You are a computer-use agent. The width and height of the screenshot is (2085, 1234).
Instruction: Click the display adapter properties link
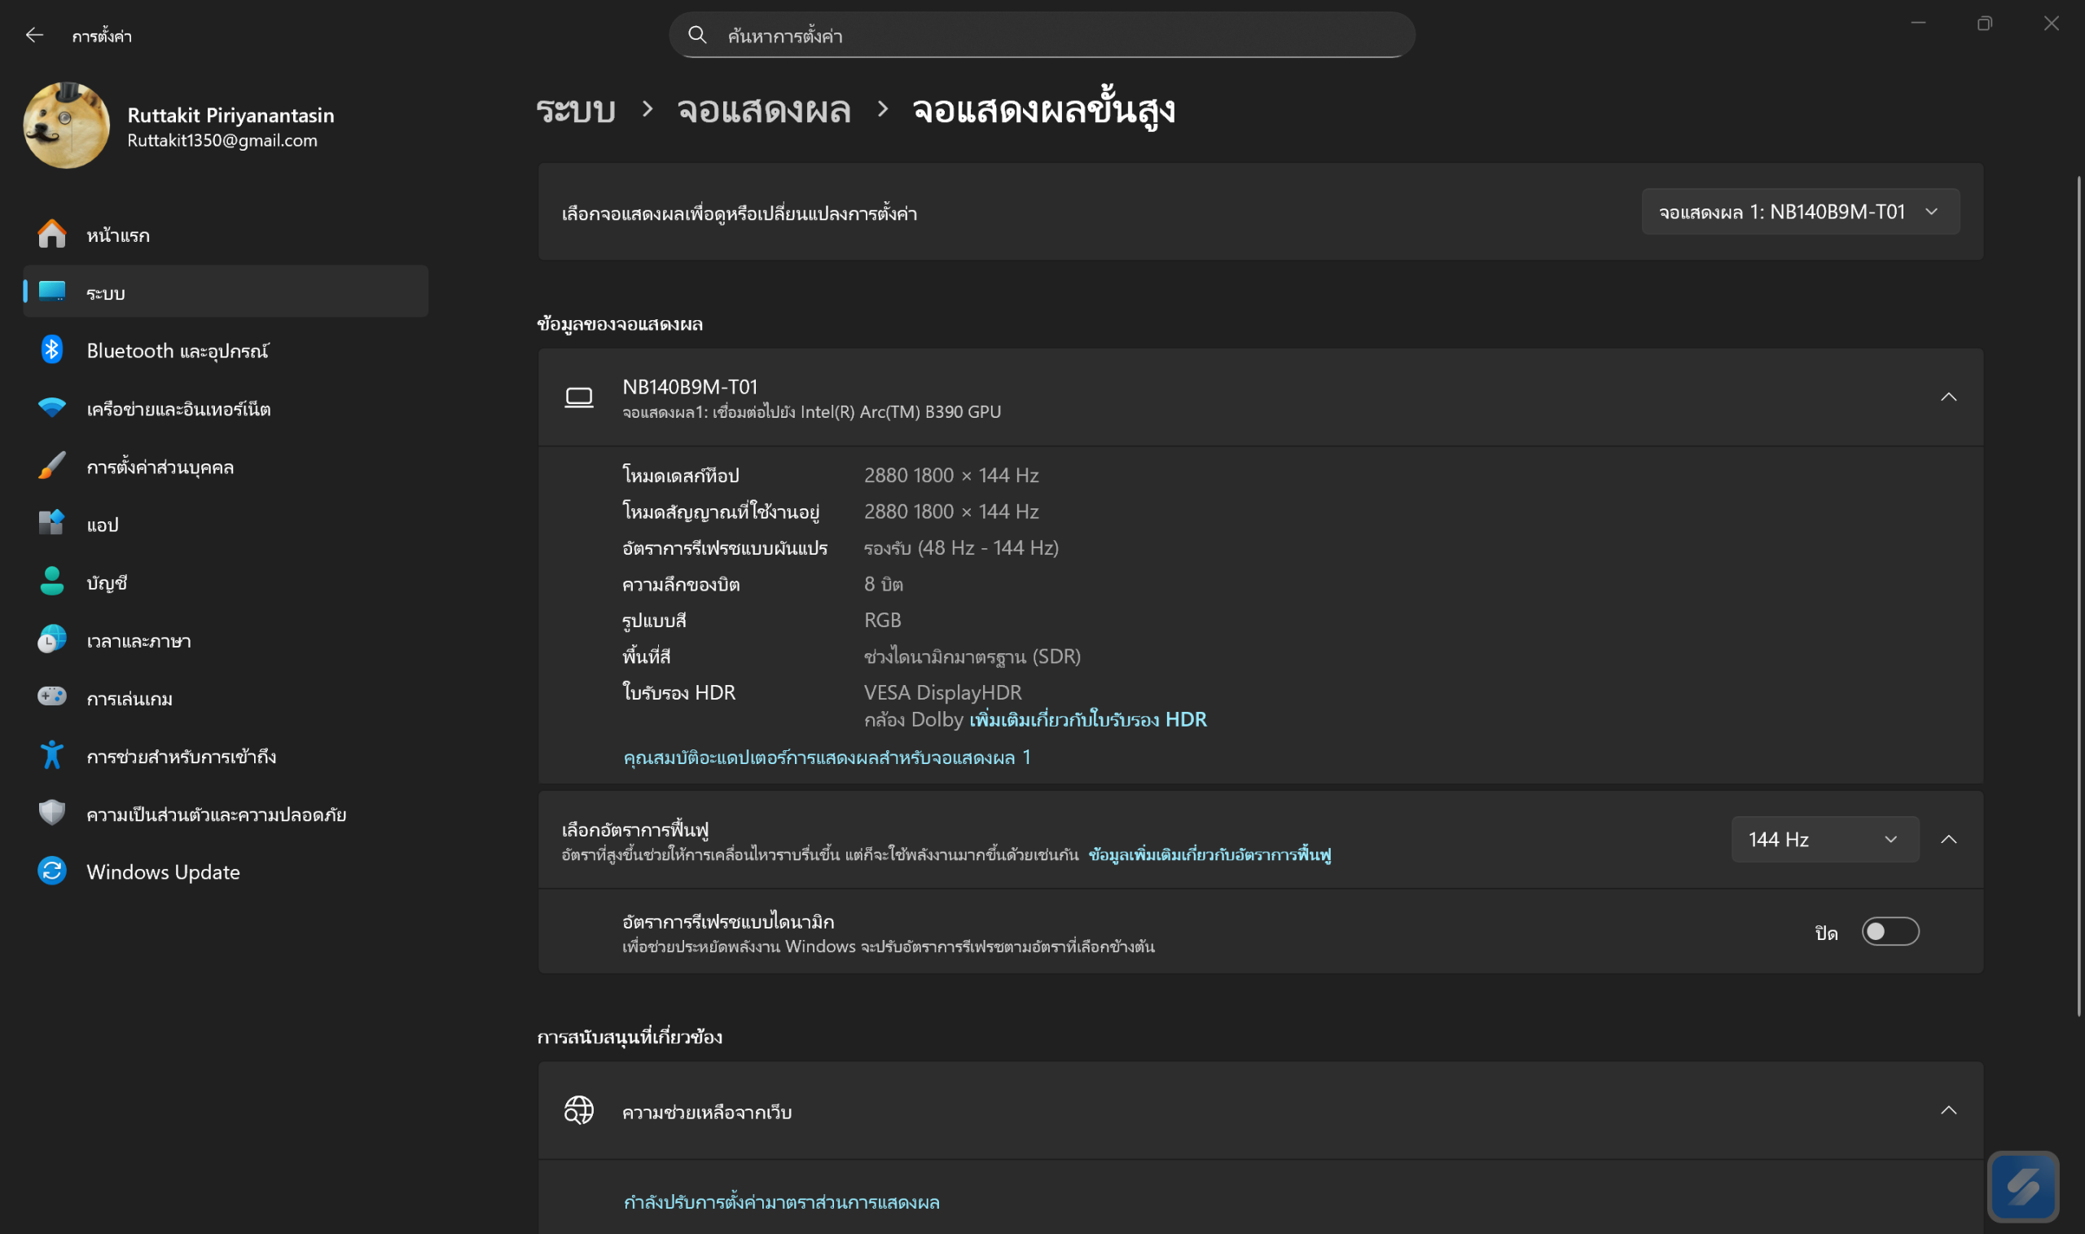(x=827, y=758)
